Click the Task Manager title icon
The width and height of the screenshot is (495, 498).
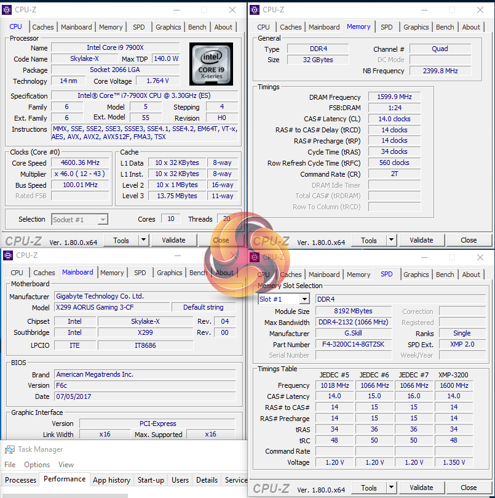click(10, 449)
